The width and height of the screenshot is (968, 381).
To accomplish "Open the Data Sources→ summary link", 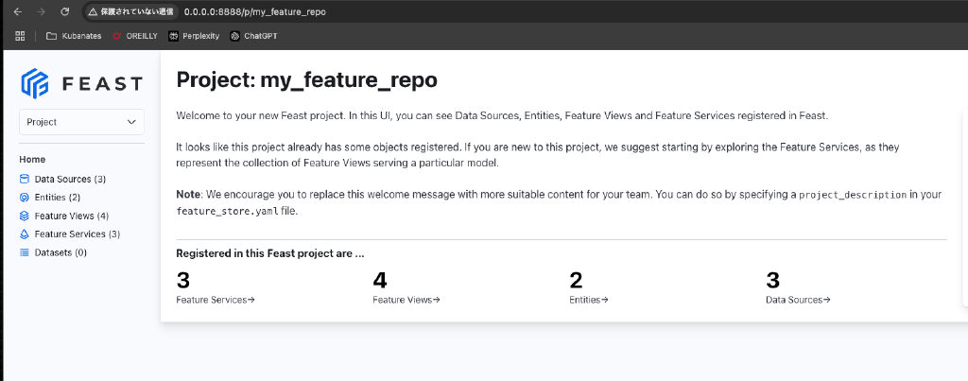I will click(x=798, y=300).
